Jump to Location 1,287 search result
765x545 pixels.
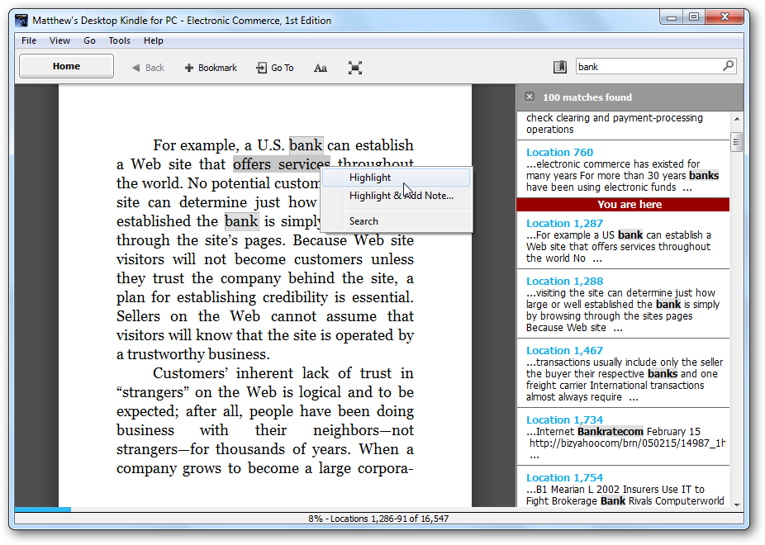tap(623, 240)
